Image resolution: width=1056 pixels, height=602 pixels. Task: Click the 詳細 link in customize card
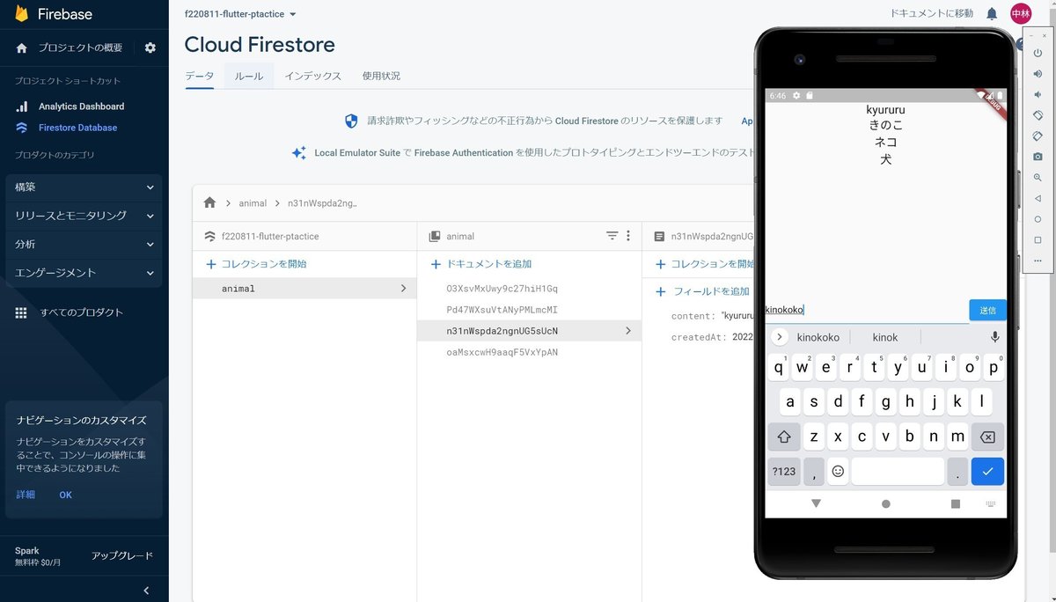26,495
